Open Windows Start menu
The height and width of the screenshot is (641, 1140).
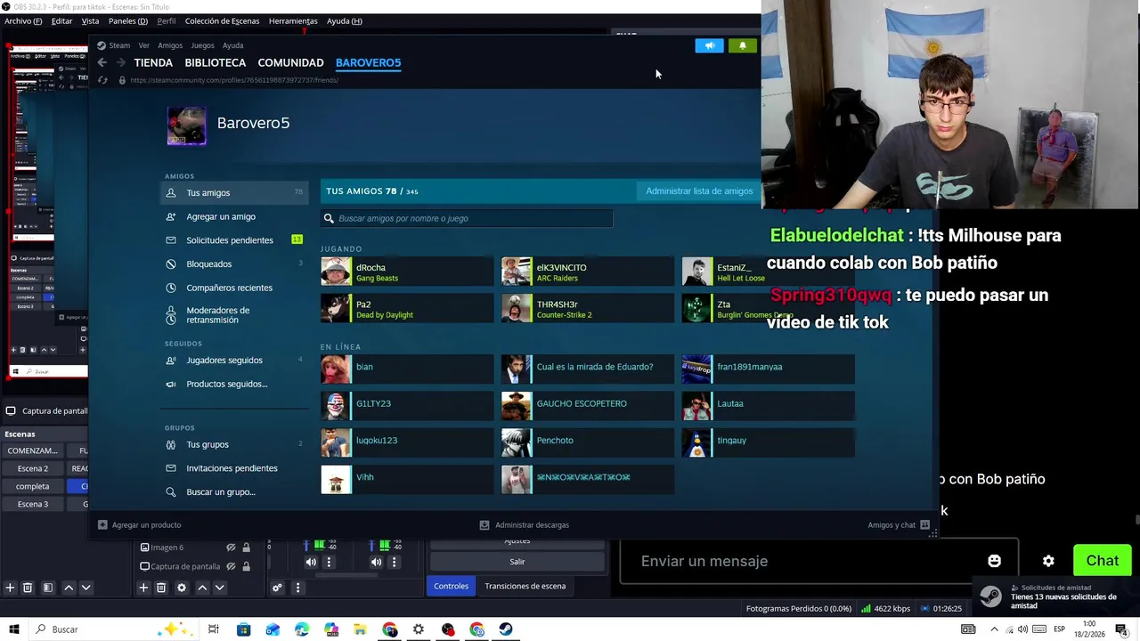(14, 629)
